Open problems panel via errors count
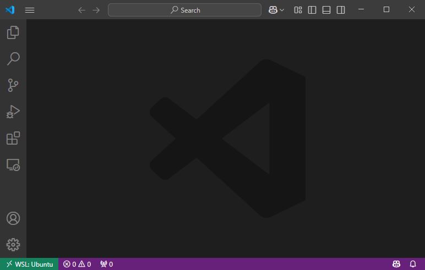 point(70,264)
